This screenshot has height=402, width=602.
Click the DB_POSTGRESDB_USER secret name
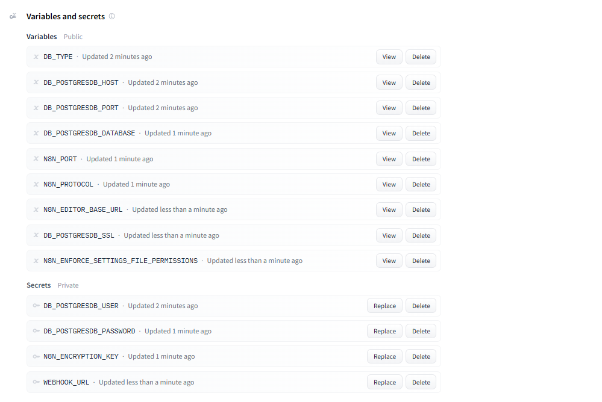[x=81, y=306]
